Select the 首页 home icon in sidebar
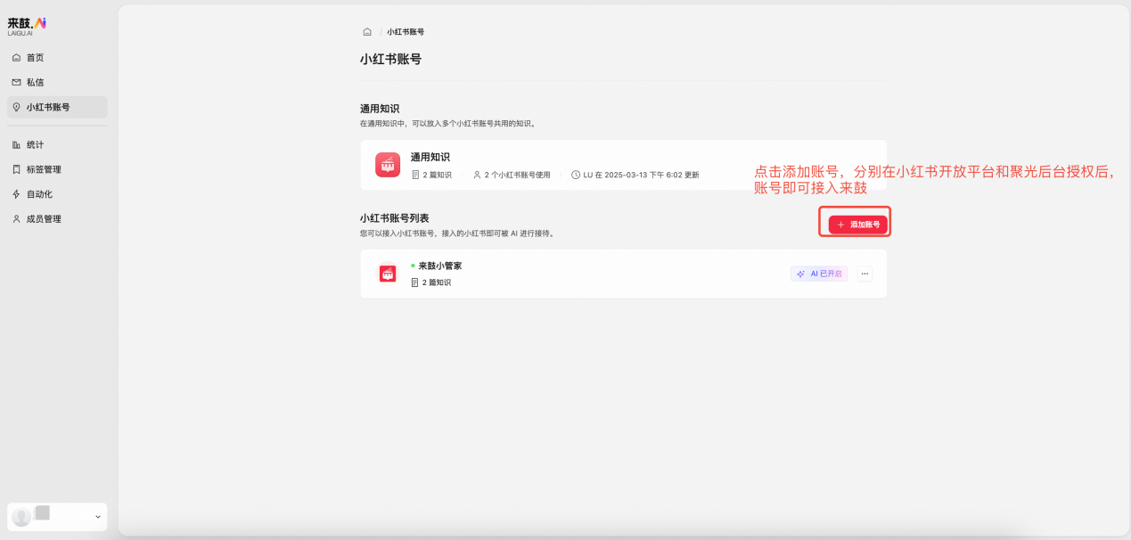Screen dimensions: 1131x540 tap(15, 56)
